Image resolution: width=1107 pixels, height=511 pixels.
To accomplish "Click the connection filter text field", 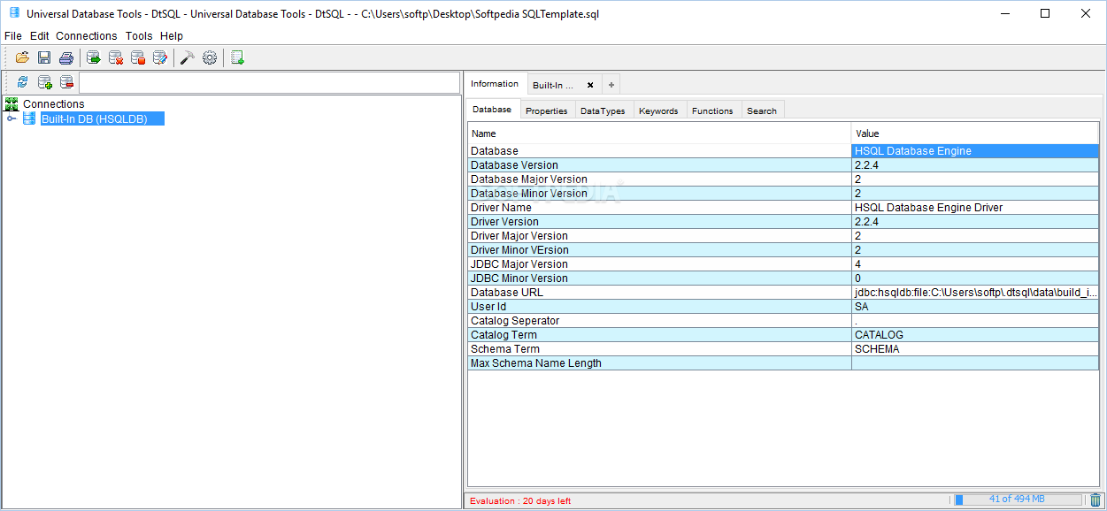I will click(x=269, y=82).
